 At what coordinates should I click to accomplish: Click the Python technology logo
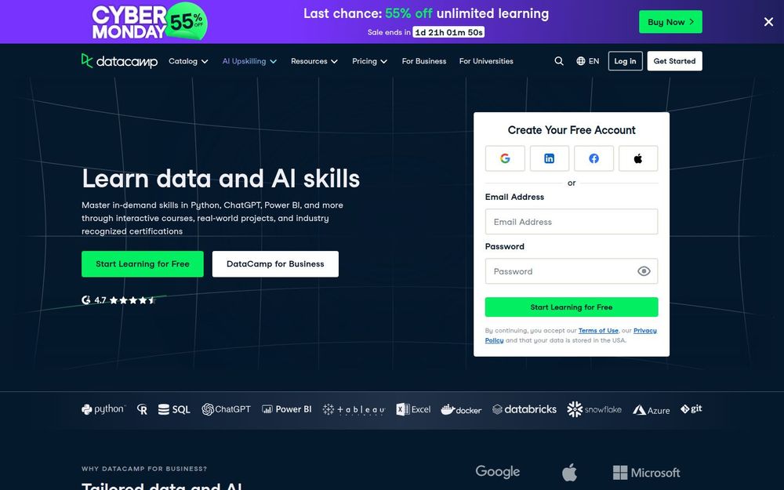[x=103, y=409]
